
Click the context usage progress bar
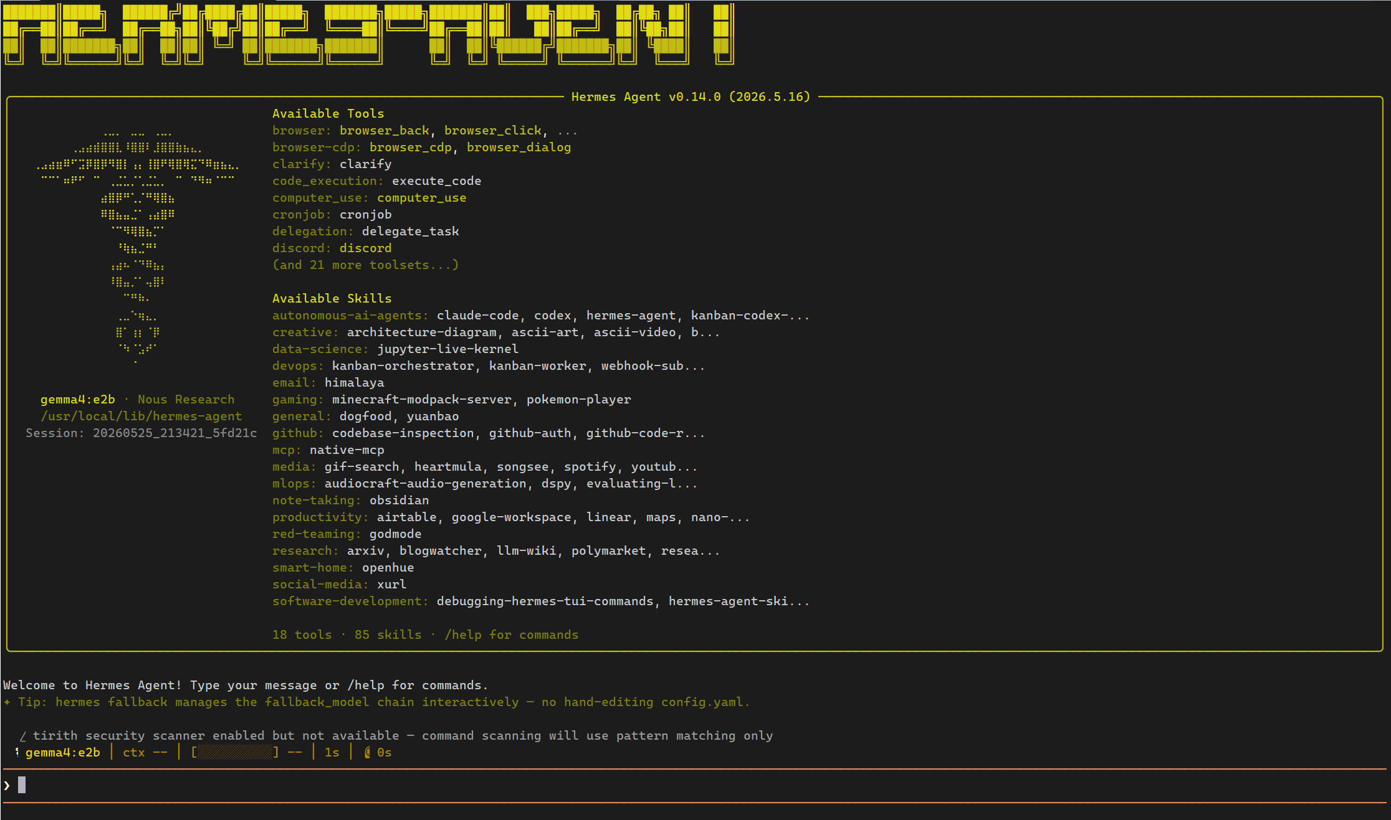[235, 752]
